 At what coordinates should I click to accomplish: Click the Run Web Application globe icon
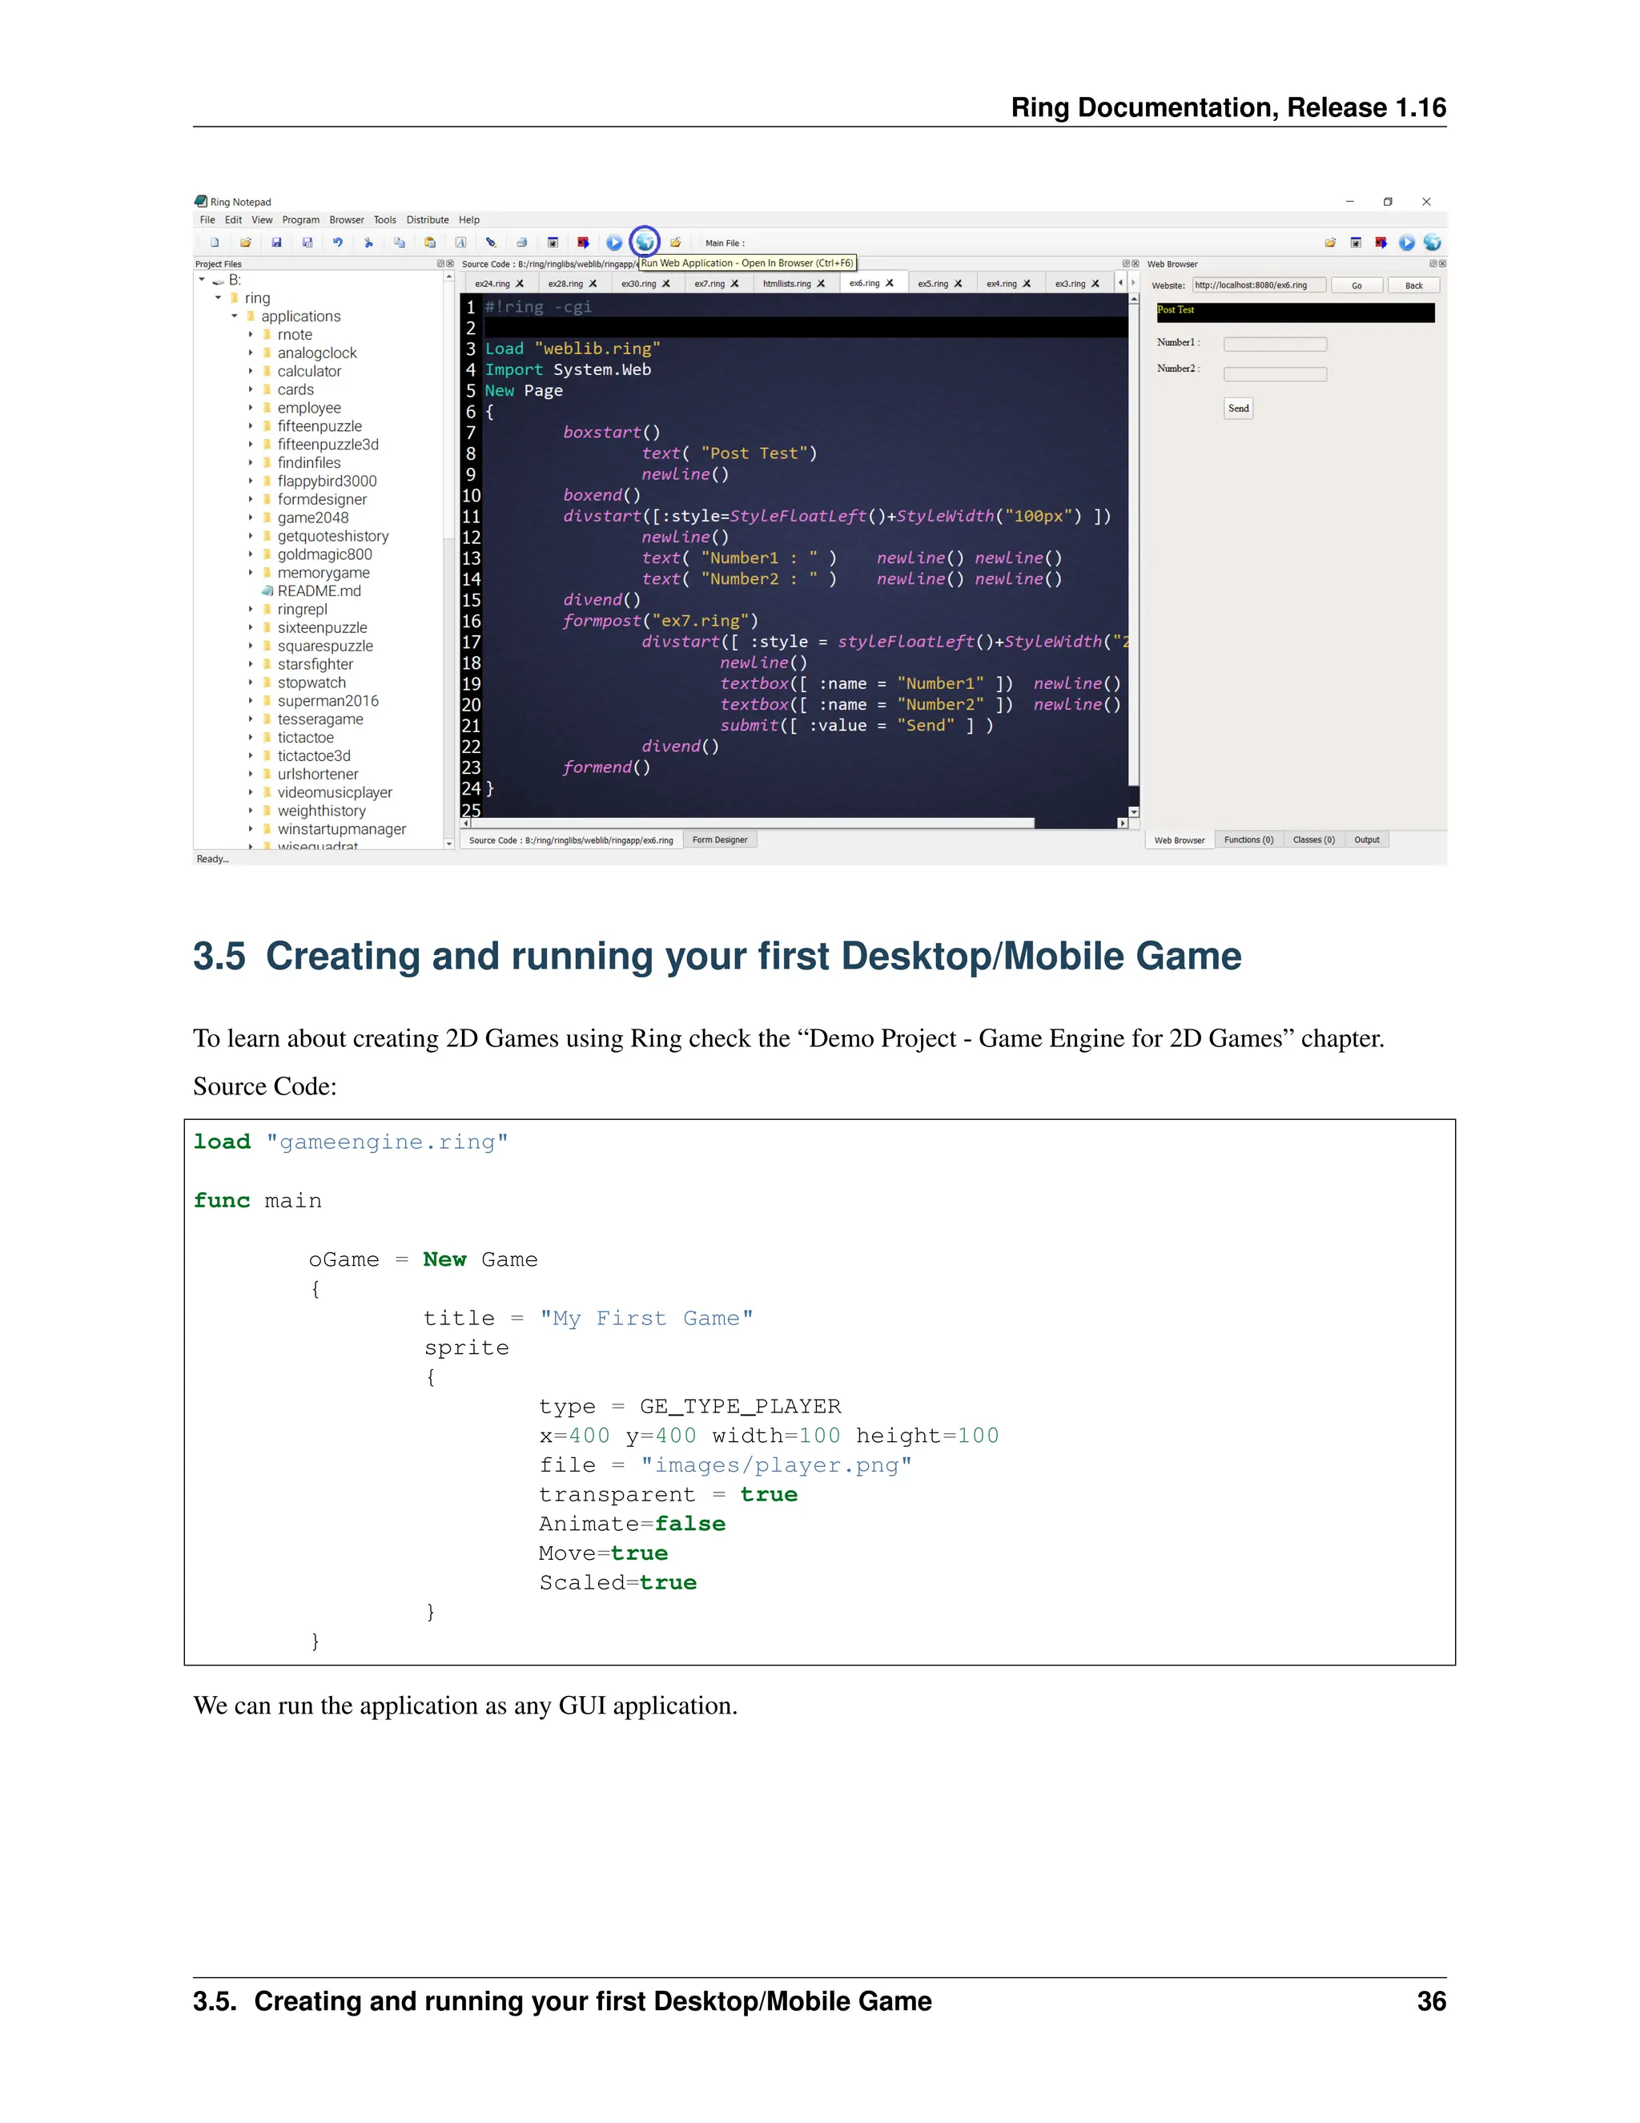tap(645, 242)
